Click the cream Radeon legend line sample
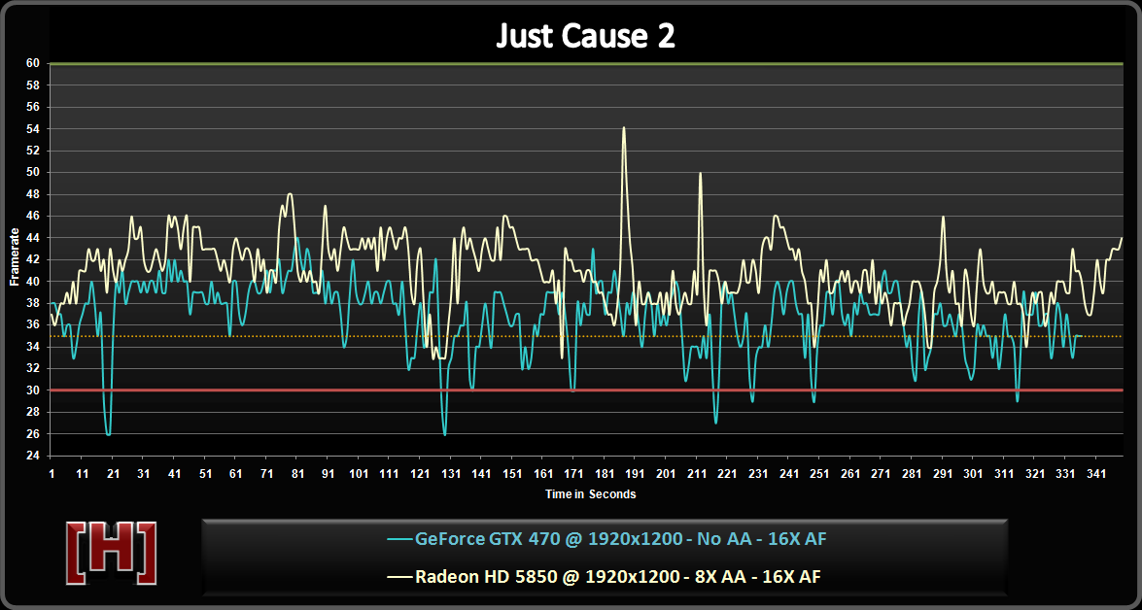 (x=399, y=577)
